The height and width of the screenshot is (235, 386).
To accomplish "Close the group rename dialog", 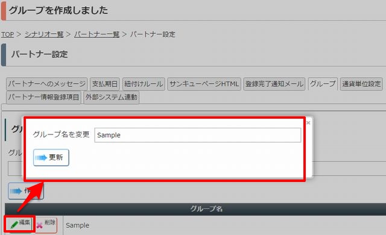I will click(x=308, y=122).
